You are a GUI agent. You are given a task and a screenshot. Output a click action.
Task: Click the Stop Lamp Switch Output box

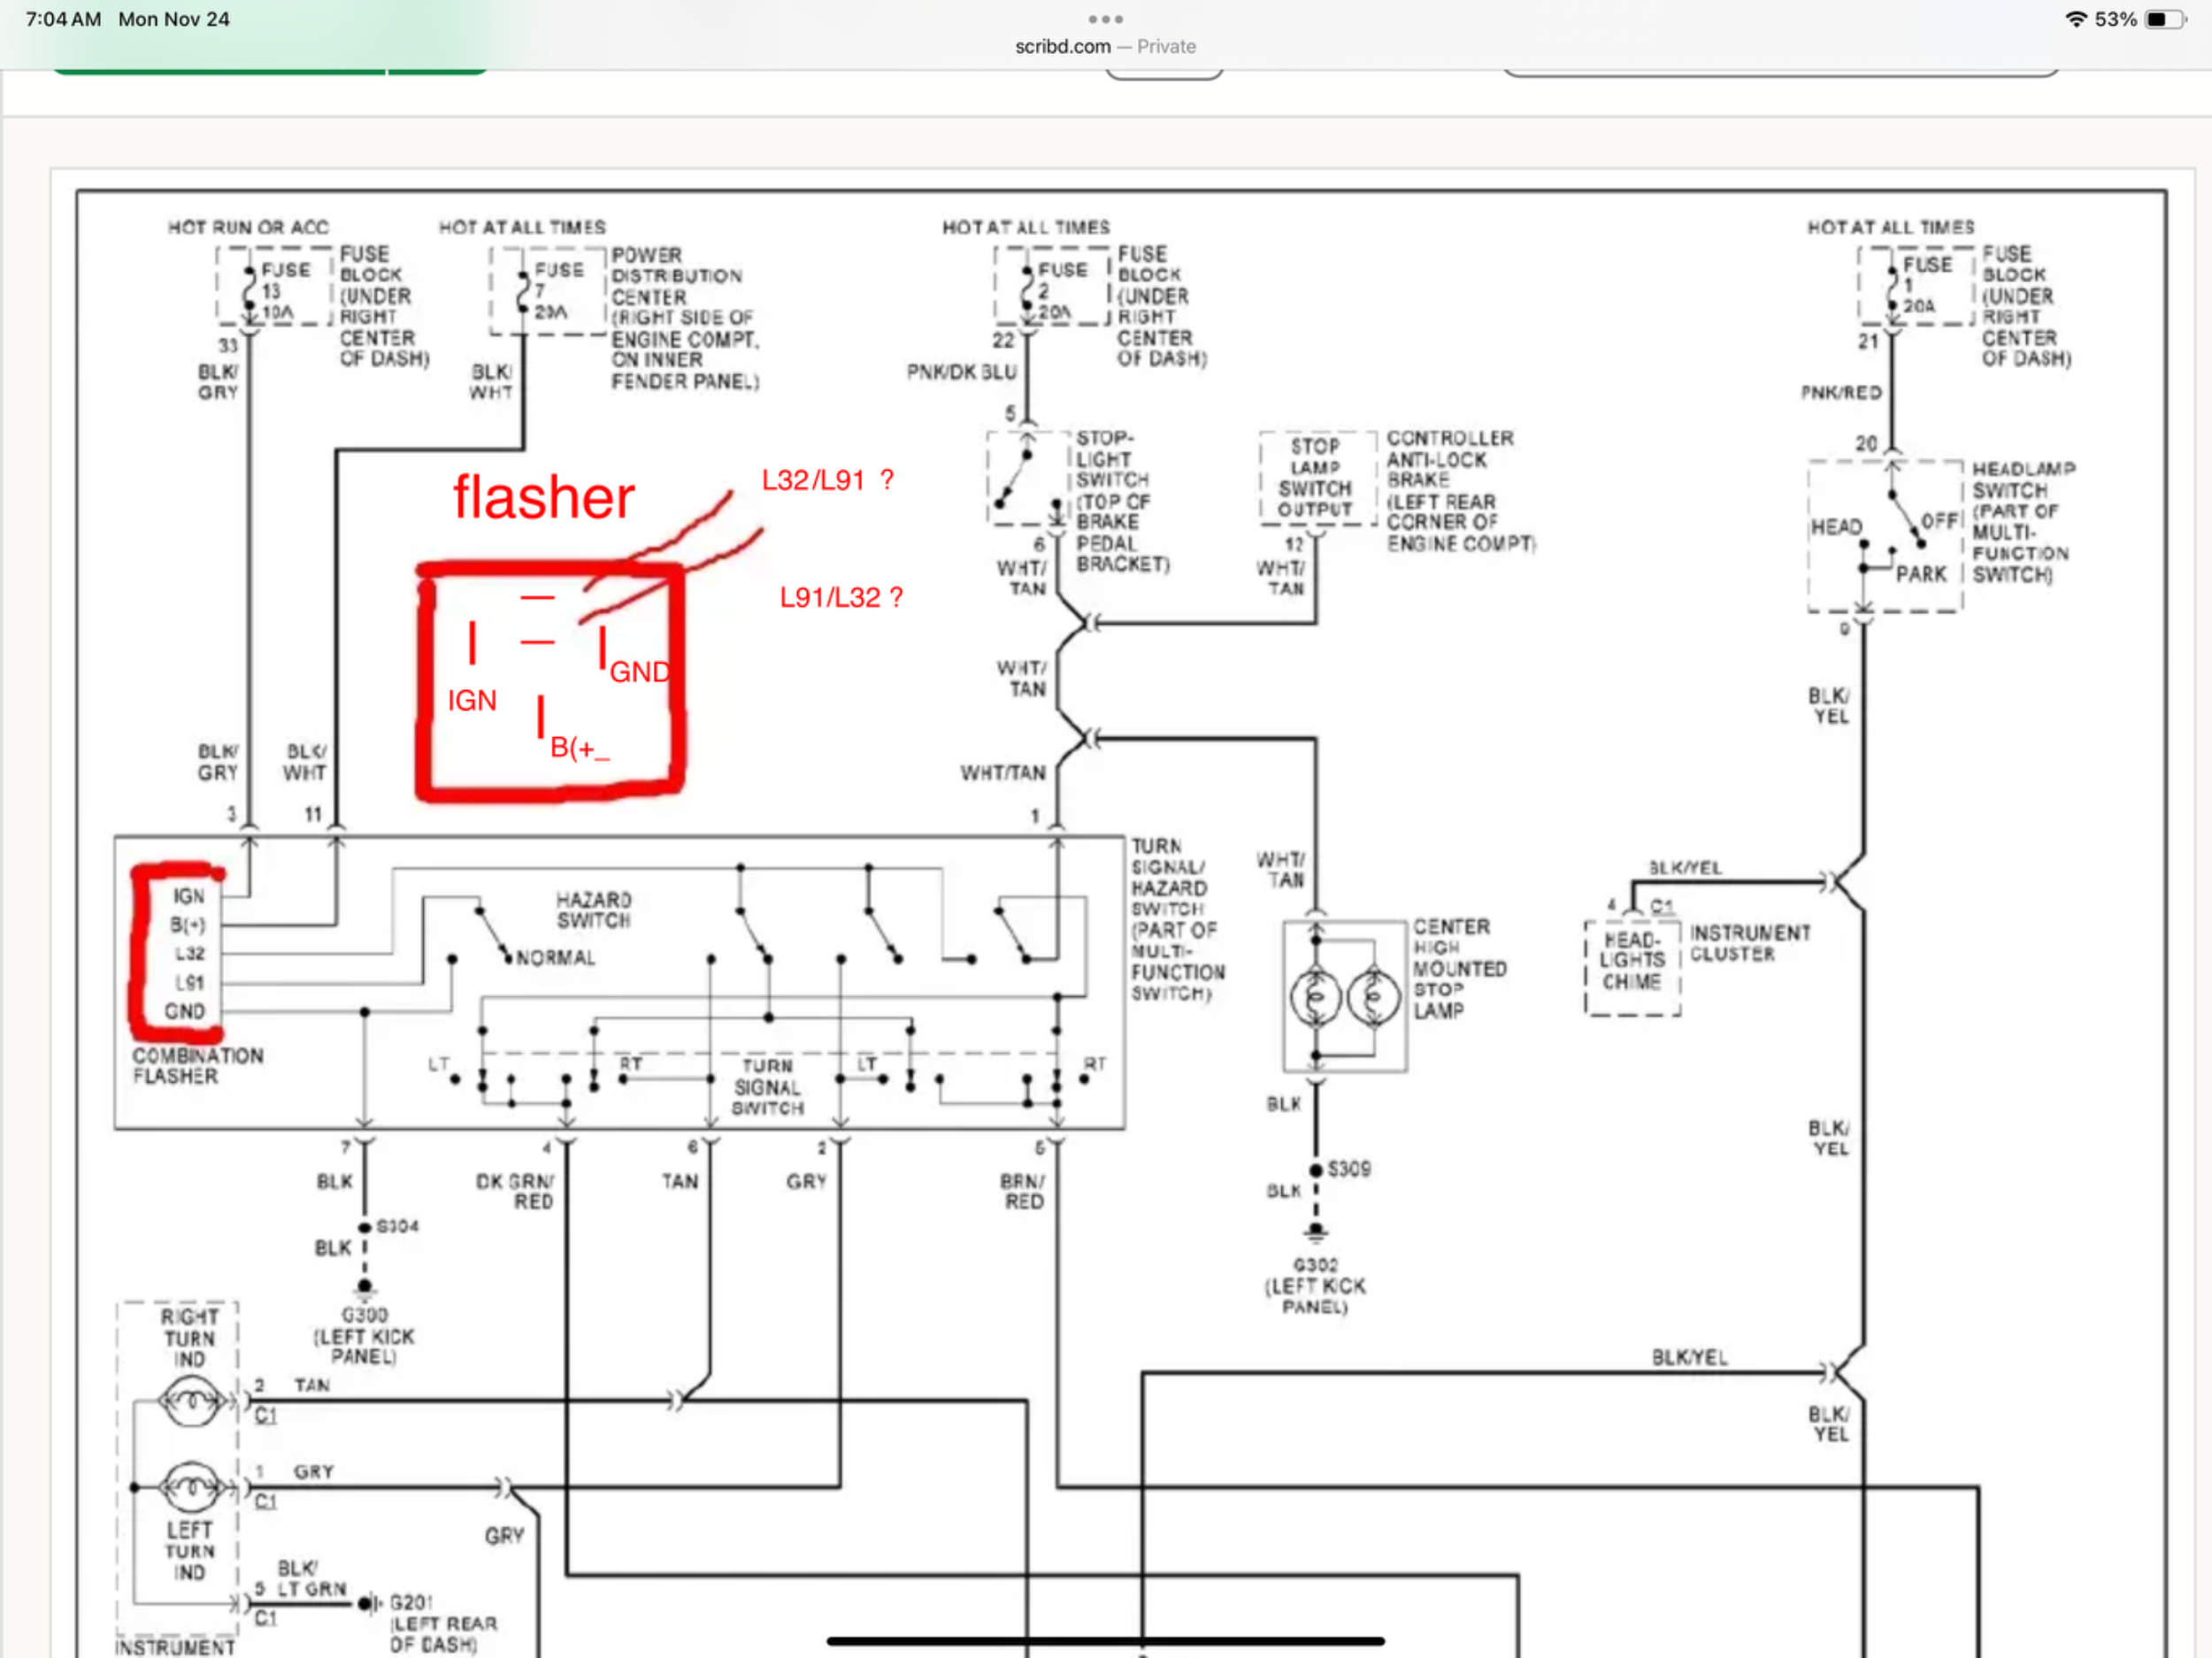pyautogui.click(x=1315, y=478)
